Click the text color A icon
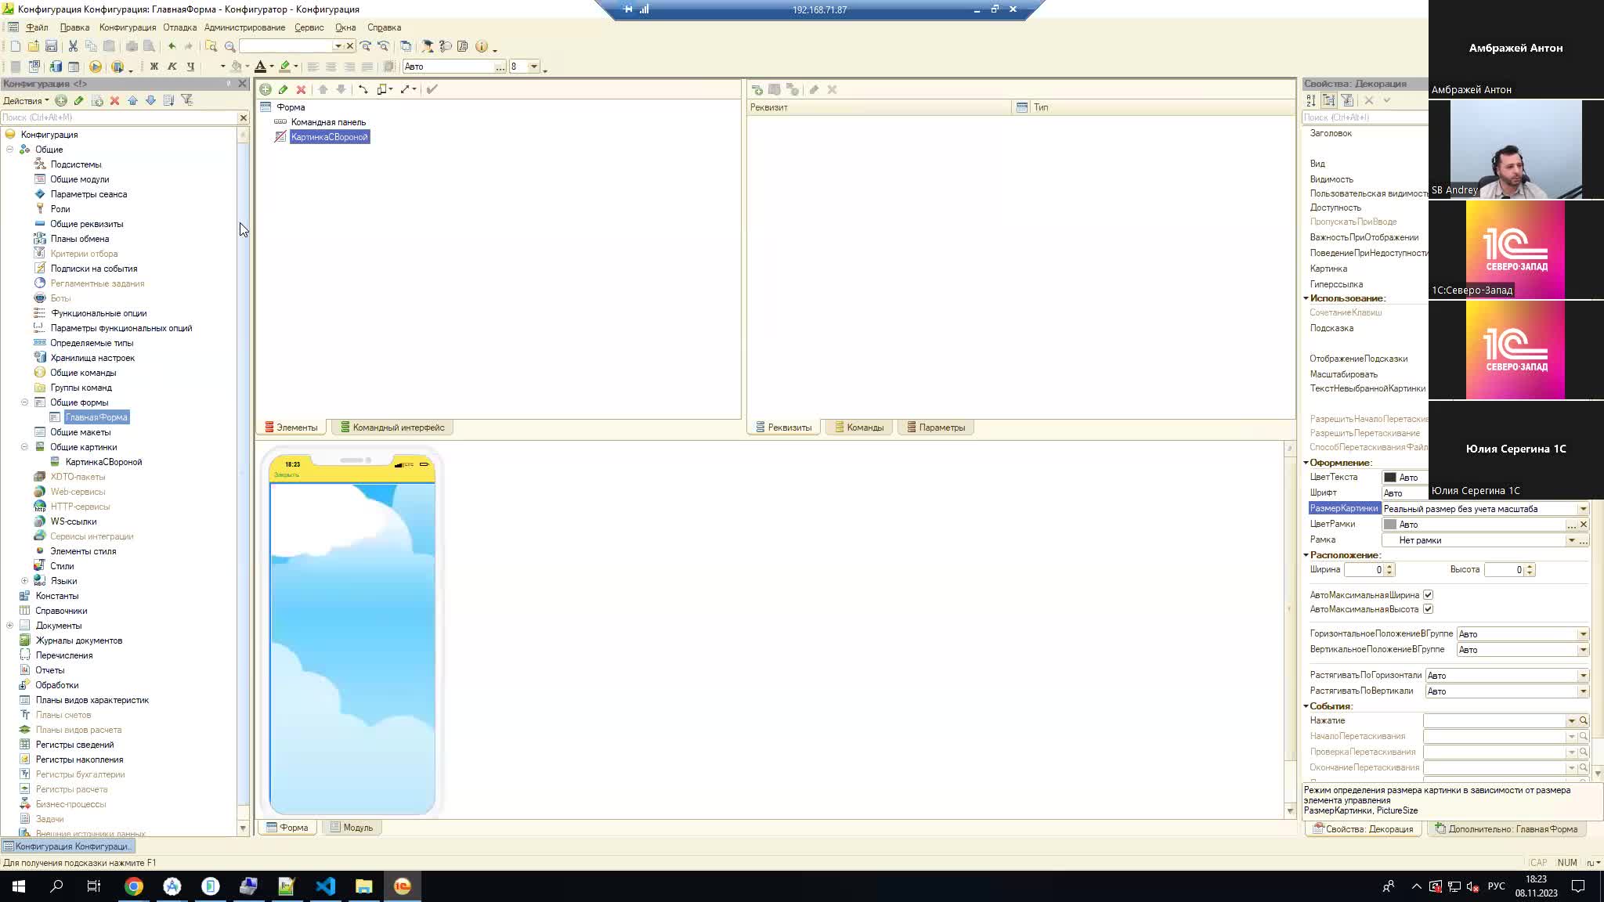This screenshot has height=902, width=1604. pyautogui.click(x=260, y=67)
